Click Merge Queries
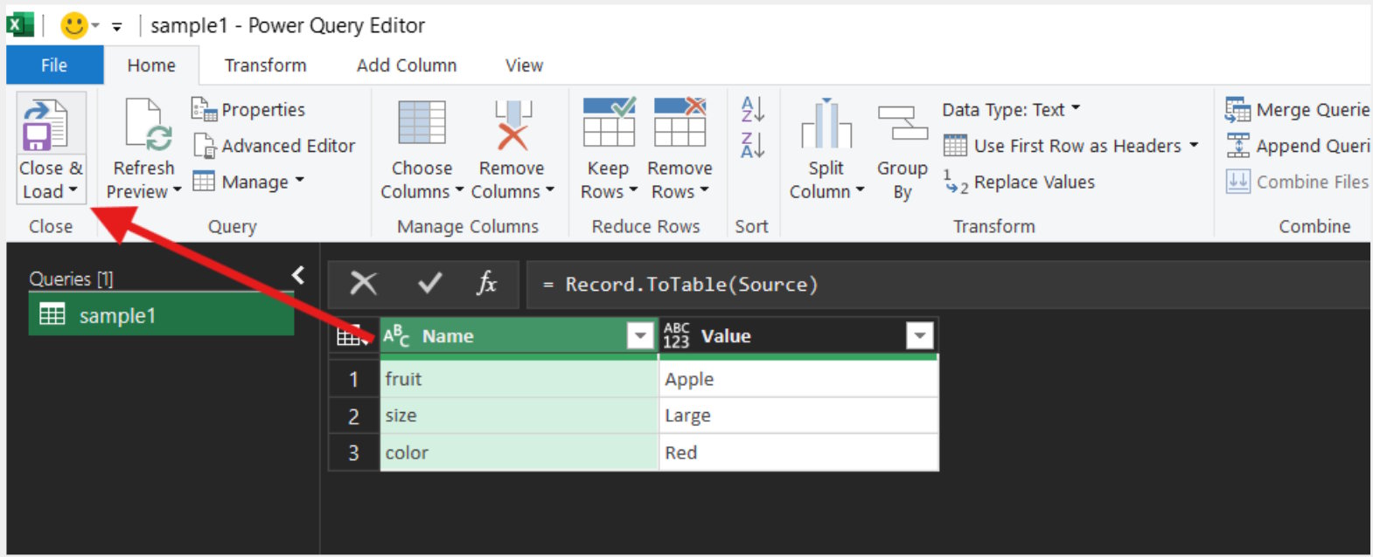Image resolution: width=1373 pixels, height=557 pixels. [x=1297, y=110]
